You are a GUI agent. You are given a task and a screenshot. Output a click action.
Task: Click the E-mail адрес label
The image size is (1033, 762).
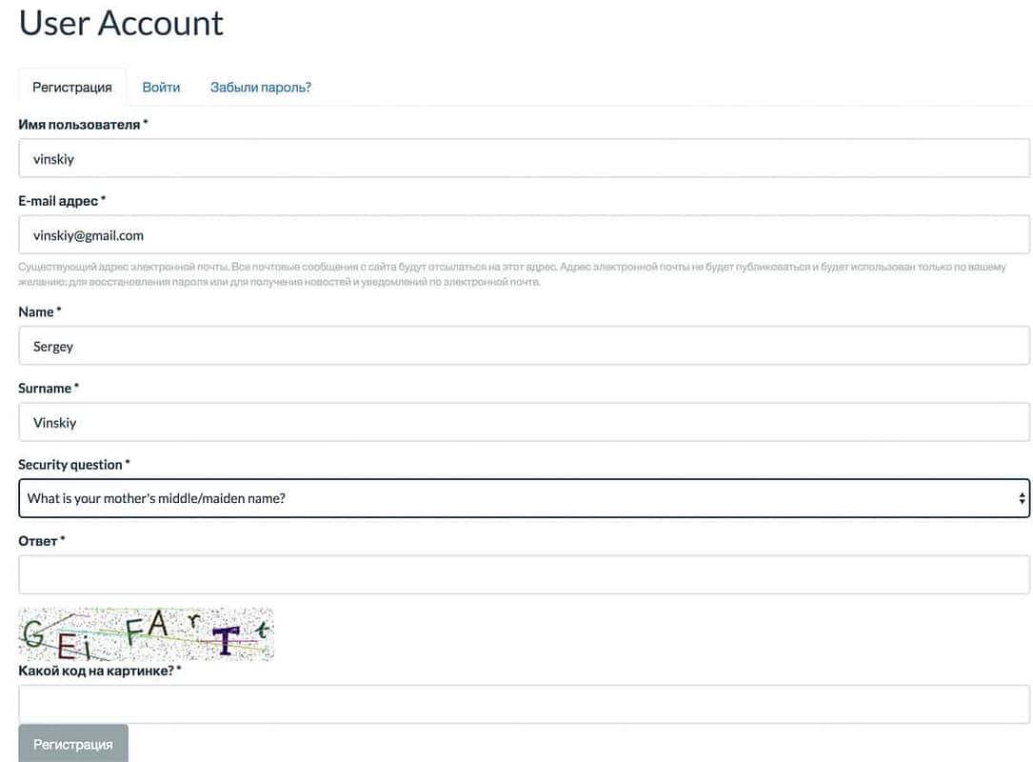tap(59, 201)
